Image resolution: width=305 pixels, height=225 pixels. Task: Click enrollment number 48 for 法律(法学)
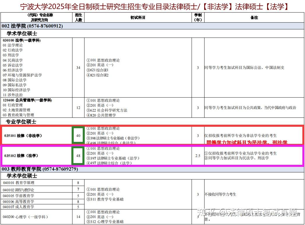[78, 156]
